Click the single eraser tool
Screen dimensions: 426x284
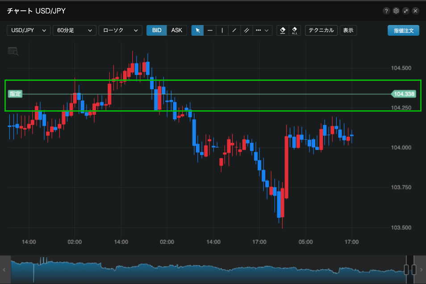click(282, 30)
